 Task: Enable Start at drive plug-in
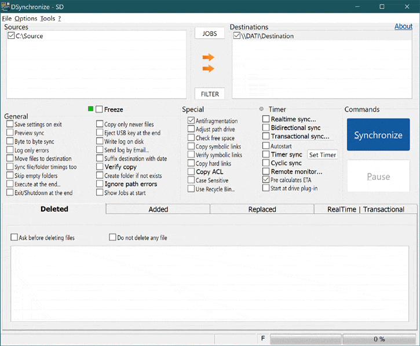point(266,188)
